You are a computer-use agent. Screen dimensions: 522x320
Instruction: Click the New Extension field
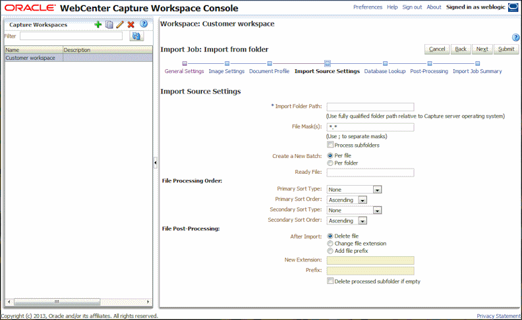point(370,260)
